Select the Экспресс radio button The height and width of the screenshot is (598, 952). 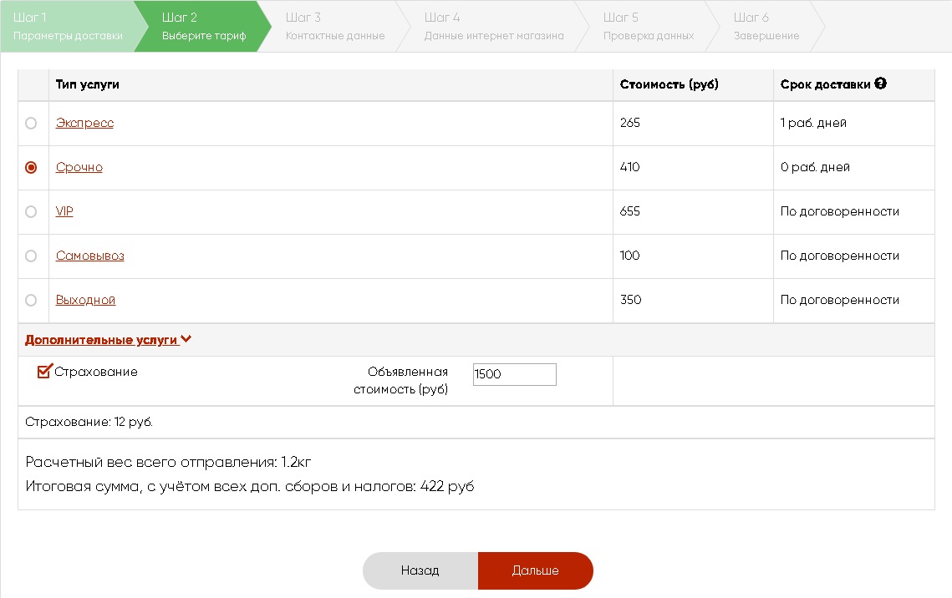click(x=31, y=123)
